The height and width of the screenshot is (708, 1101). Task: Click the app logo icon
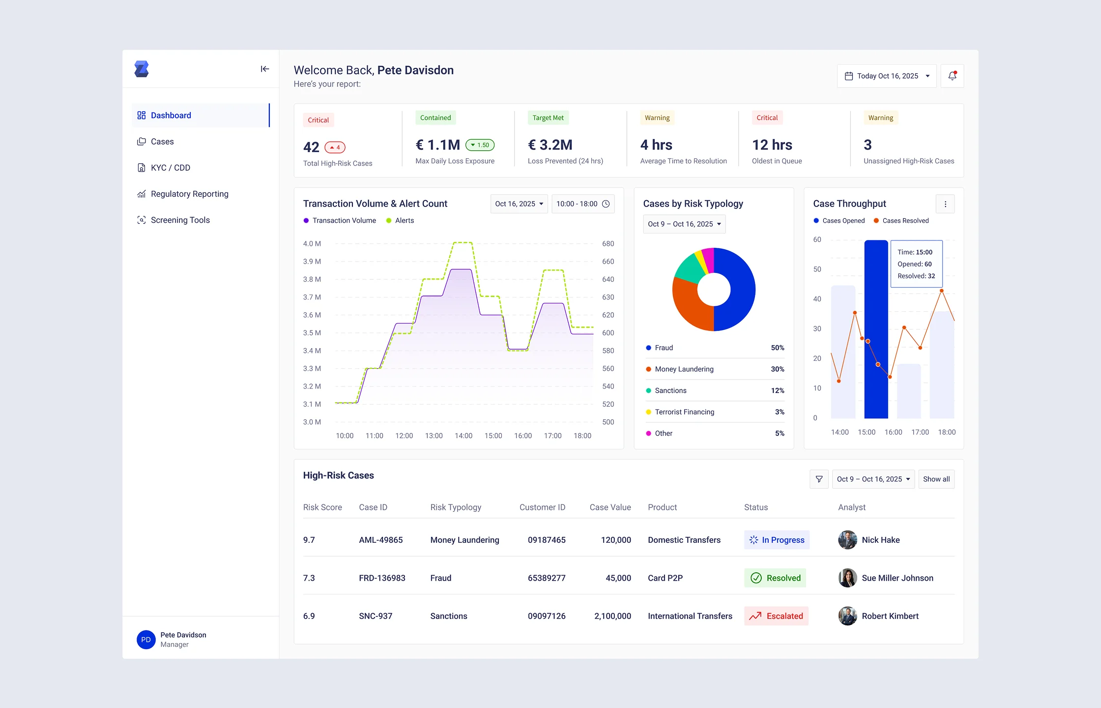[x=142, y=69]
